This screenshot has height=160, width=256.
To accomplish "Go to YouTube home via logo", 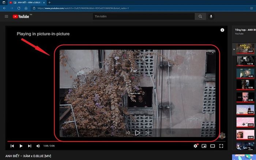I will (x=21, y=16).
